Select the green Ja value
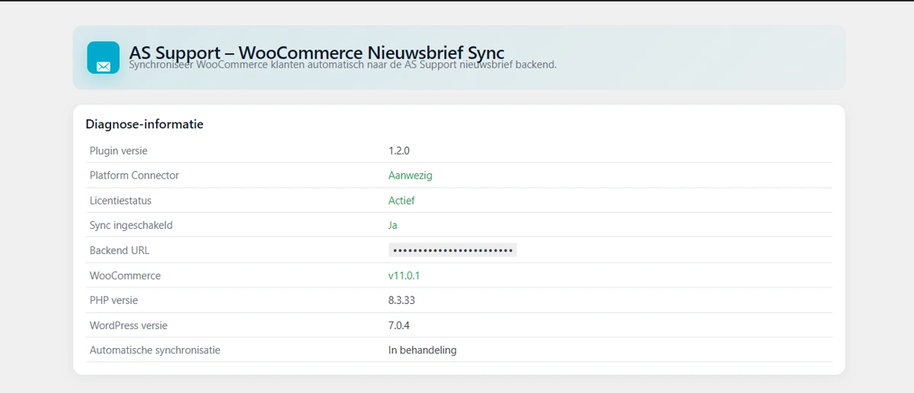 point(393,225)
